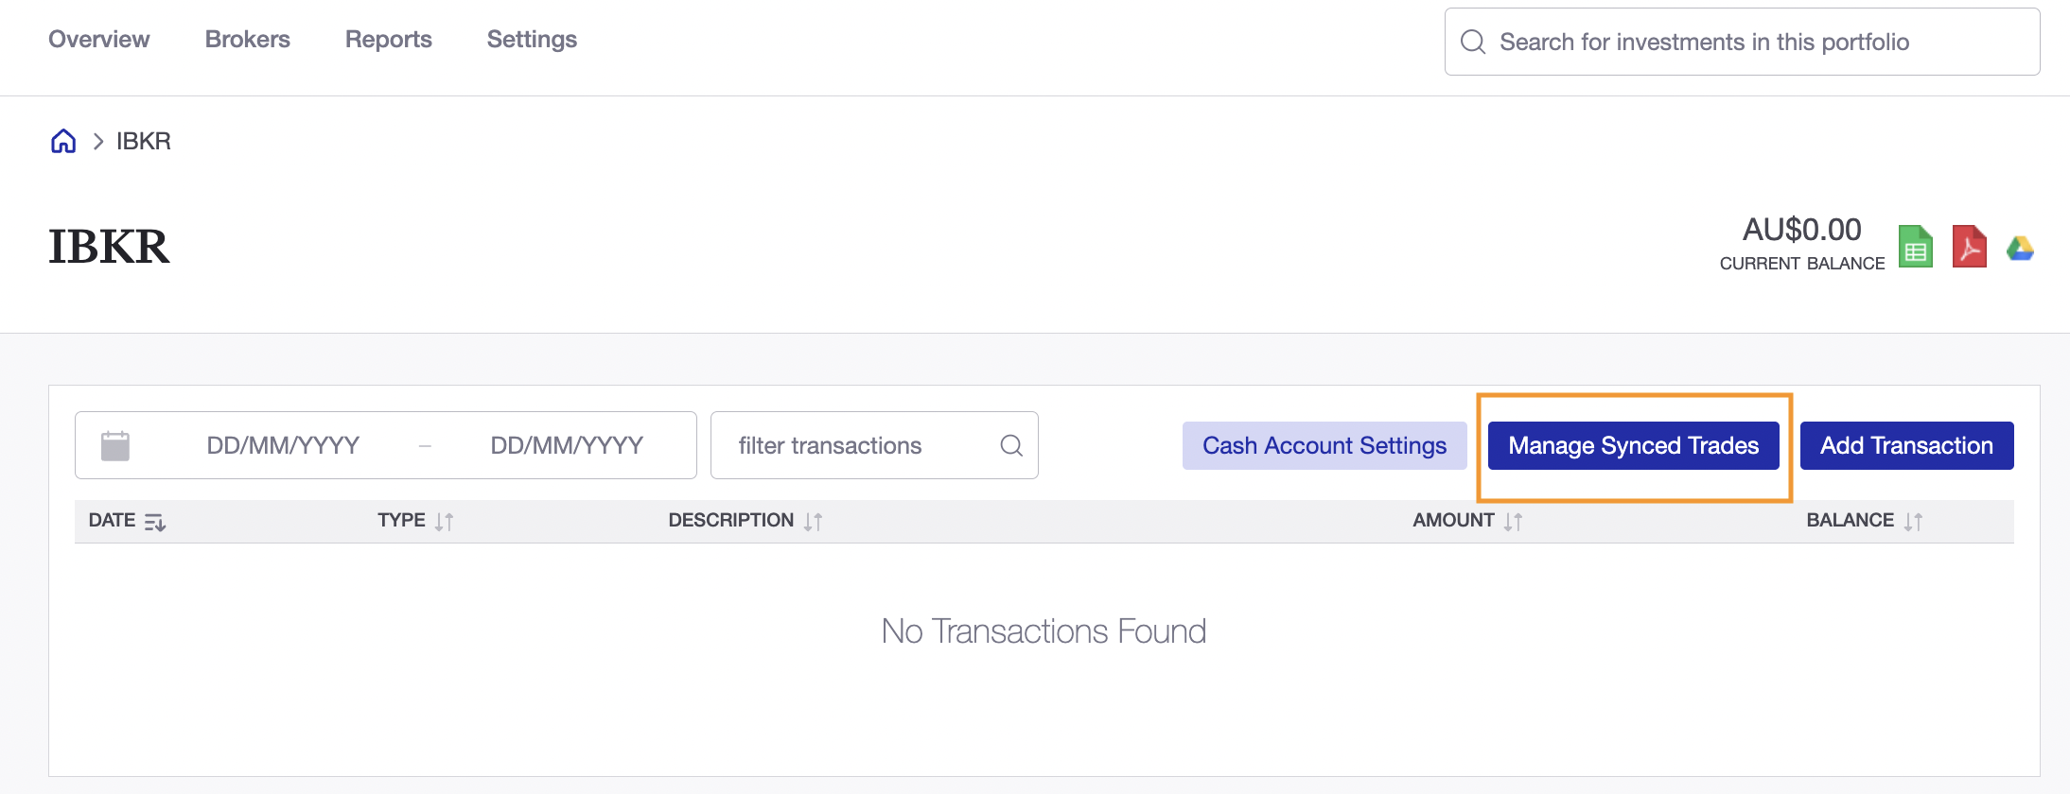Image resolution: width=2070 pixels, height=794 pixels.
Task: Open the calendar date picker icon
Action: pos(115,444)
